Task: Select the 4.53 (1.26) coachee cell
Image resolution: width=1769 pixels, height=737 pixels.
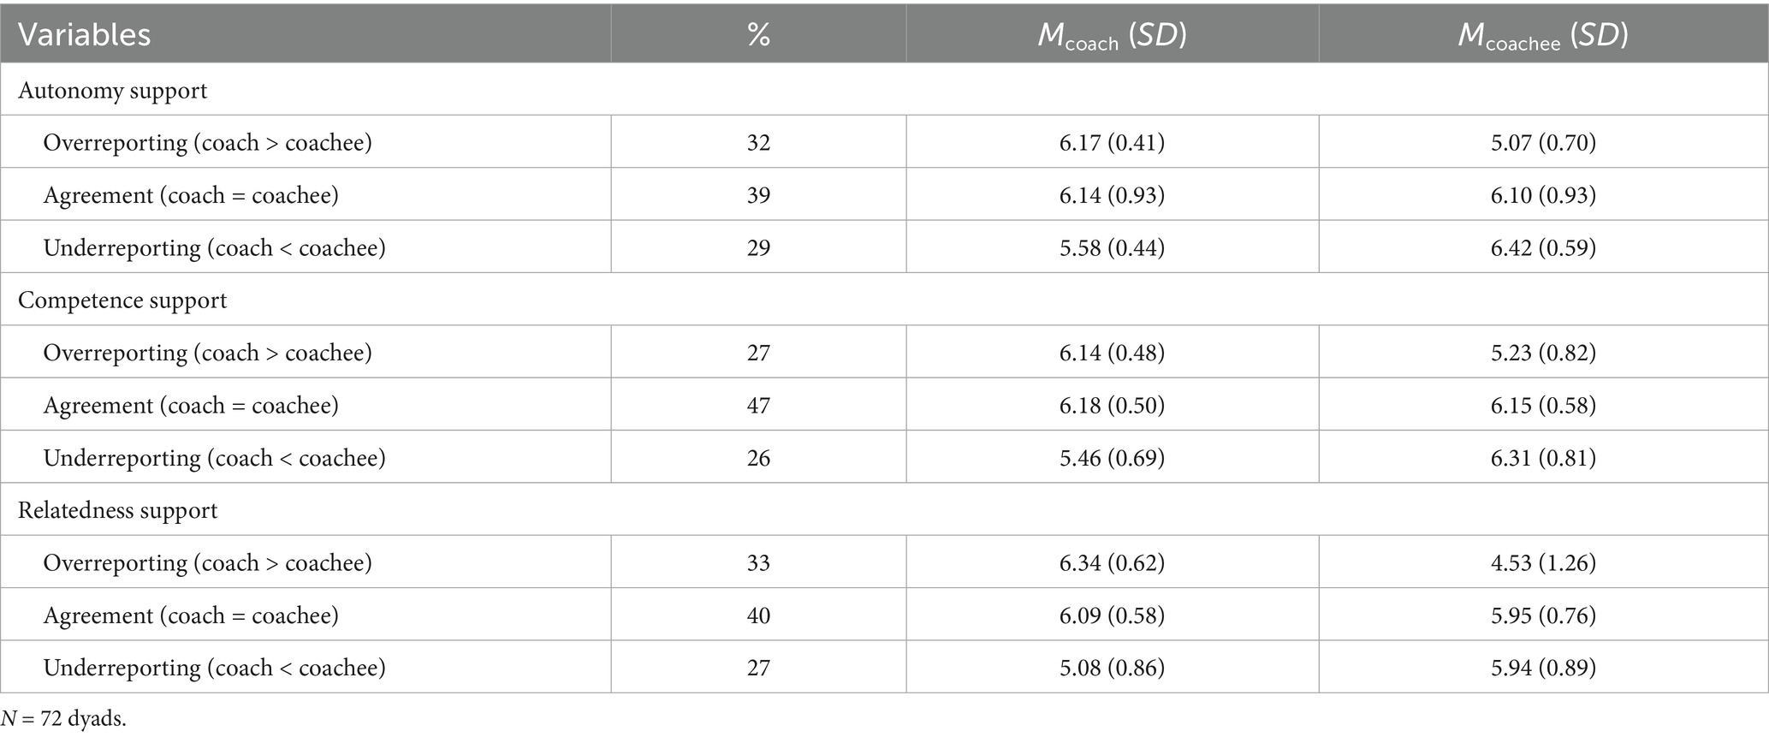Action: click(1543, 562)
